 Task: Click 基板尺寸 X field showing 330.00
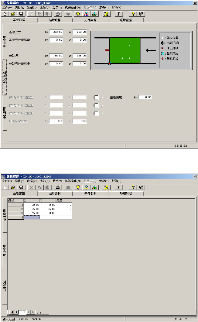pos(56,32)
